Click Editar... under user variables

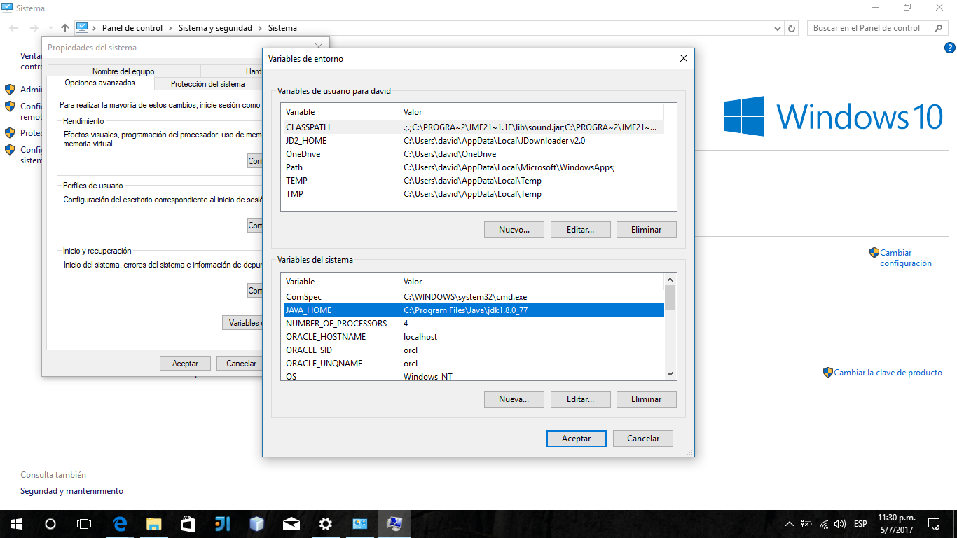580,230
